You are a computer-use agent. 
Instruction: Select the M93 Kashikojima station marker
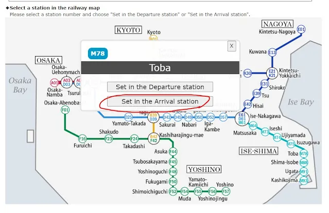304,181
